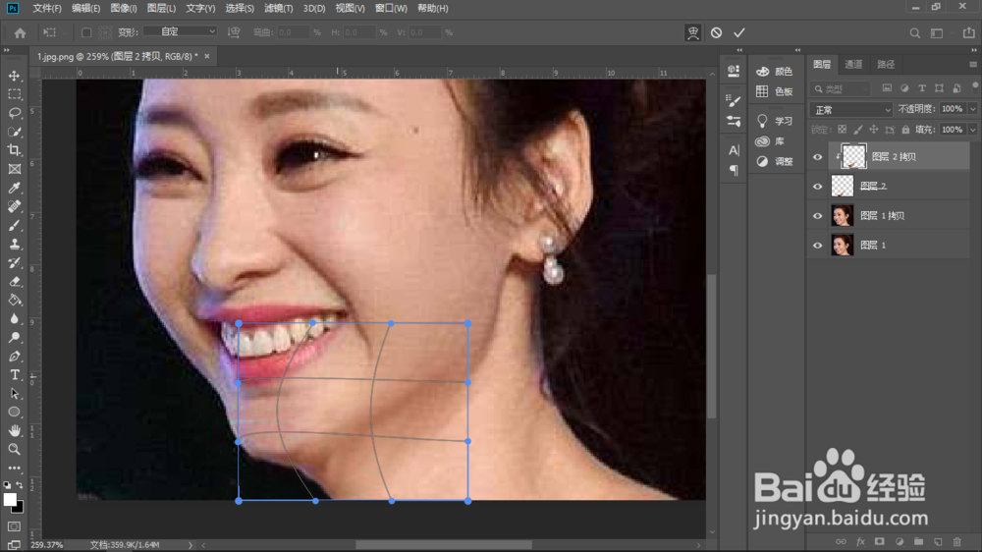Screen dimensions: 982x552
Task: Select the Crop tool
Action: tap(14, 150)
